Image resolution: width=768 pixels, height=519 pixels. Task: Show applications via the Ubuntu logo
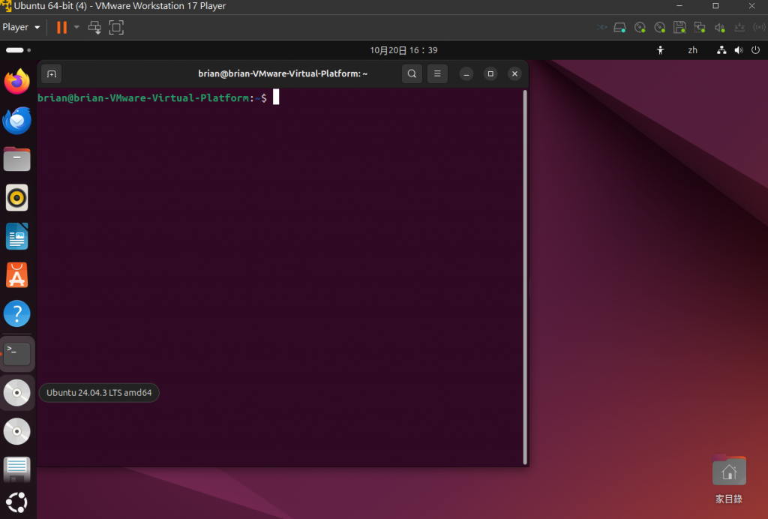tap(17, 502)
